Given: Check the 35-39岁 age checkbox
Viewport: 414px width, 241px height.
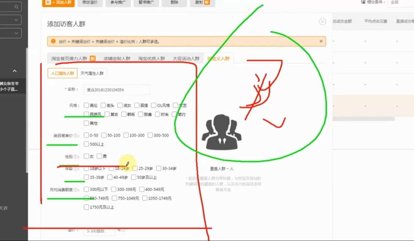Looking at the screenshot, I should pos(86,177).
